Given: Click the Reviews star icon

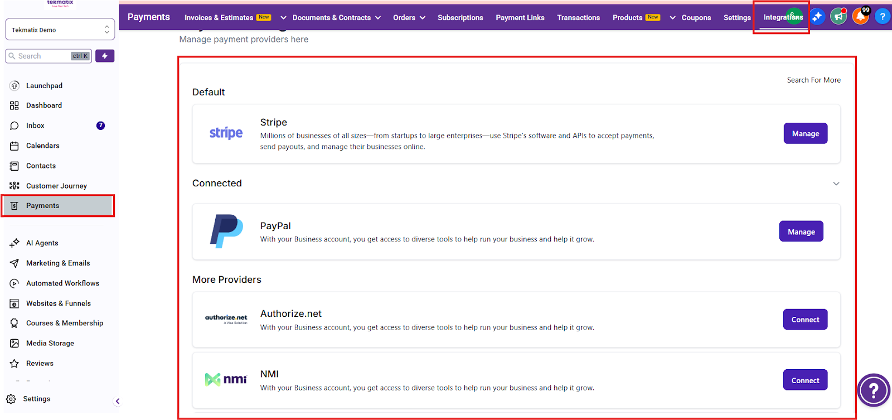Looking at the screenshot, I should click(14, 363).
